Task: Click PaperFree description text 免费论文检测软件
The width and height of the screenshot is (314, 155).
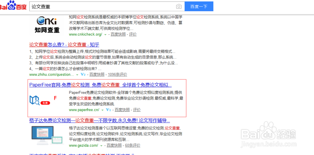Action: [126, 98]
